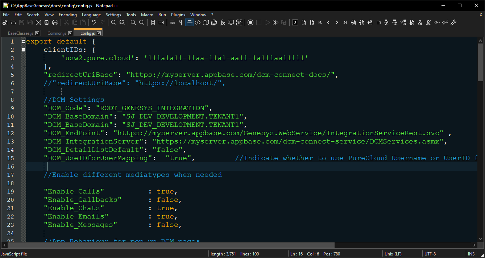The width and height of the screenshot is (485, 258).
Task: Click the go to first arrow icon
Action: point(320,22)
